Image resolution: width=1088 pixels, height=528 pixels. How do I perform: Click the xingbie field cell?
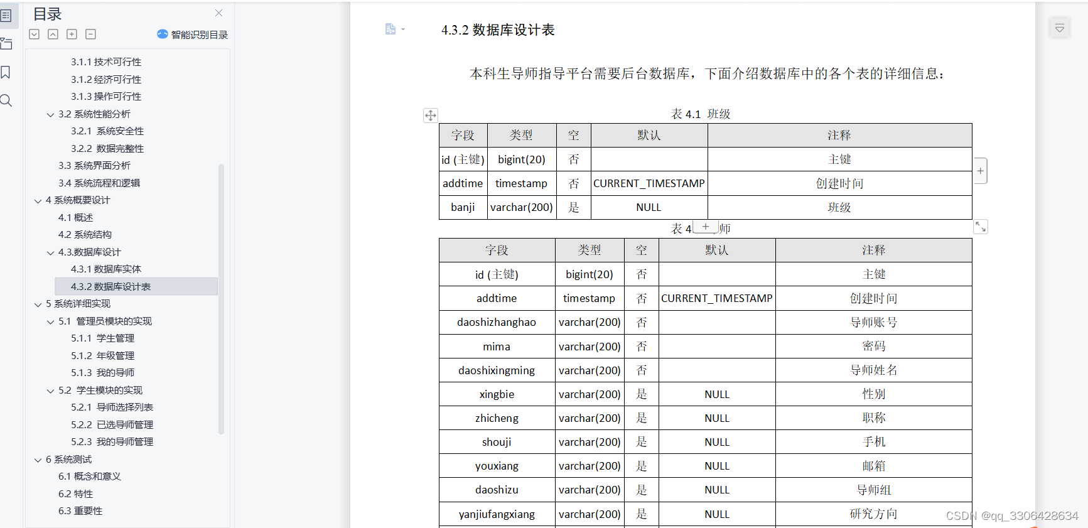497,394
